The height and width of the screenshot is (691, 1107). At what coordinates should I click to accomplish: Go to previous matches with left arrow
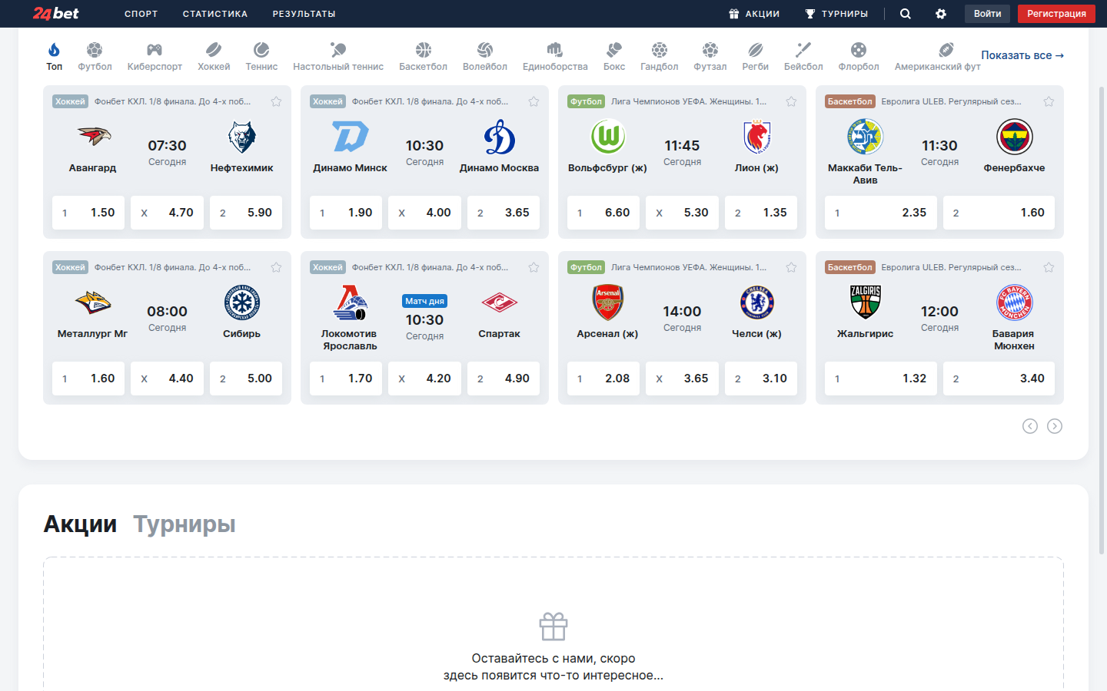pyautogui.click(x=1030, y=426)
